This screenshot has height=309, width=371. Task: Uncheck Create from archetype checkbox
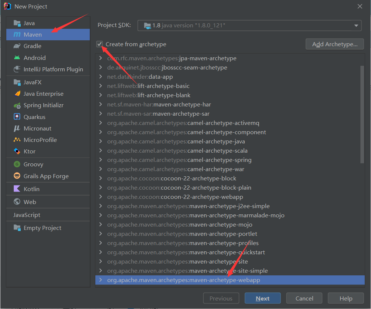click(x=100, y=44)
